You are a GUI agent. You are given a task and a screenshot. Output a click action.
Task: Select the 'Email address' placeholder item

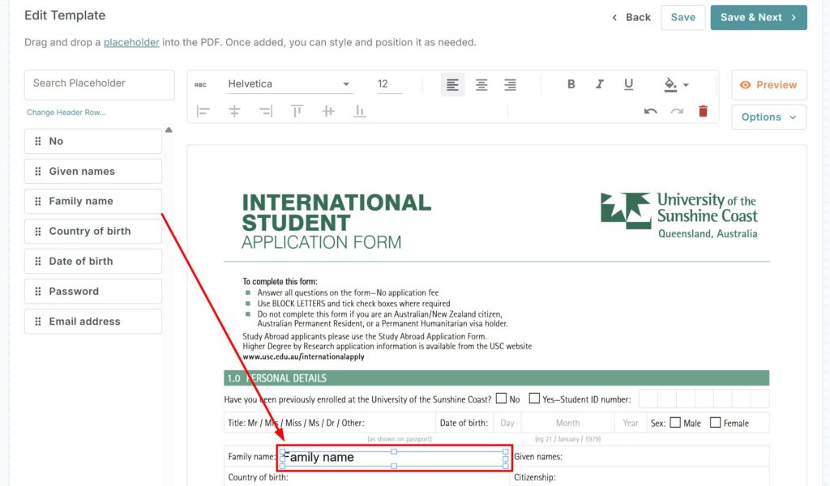click(93, 322)
